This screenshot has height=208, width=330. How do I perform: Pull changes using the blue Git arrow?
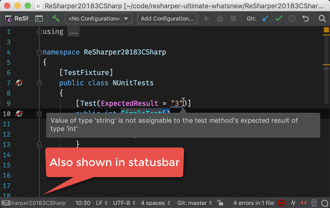[x=265, y=18]
